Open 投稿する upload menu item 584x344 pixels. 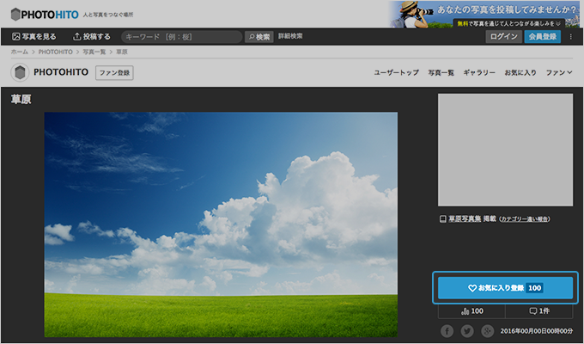(92, 37)
